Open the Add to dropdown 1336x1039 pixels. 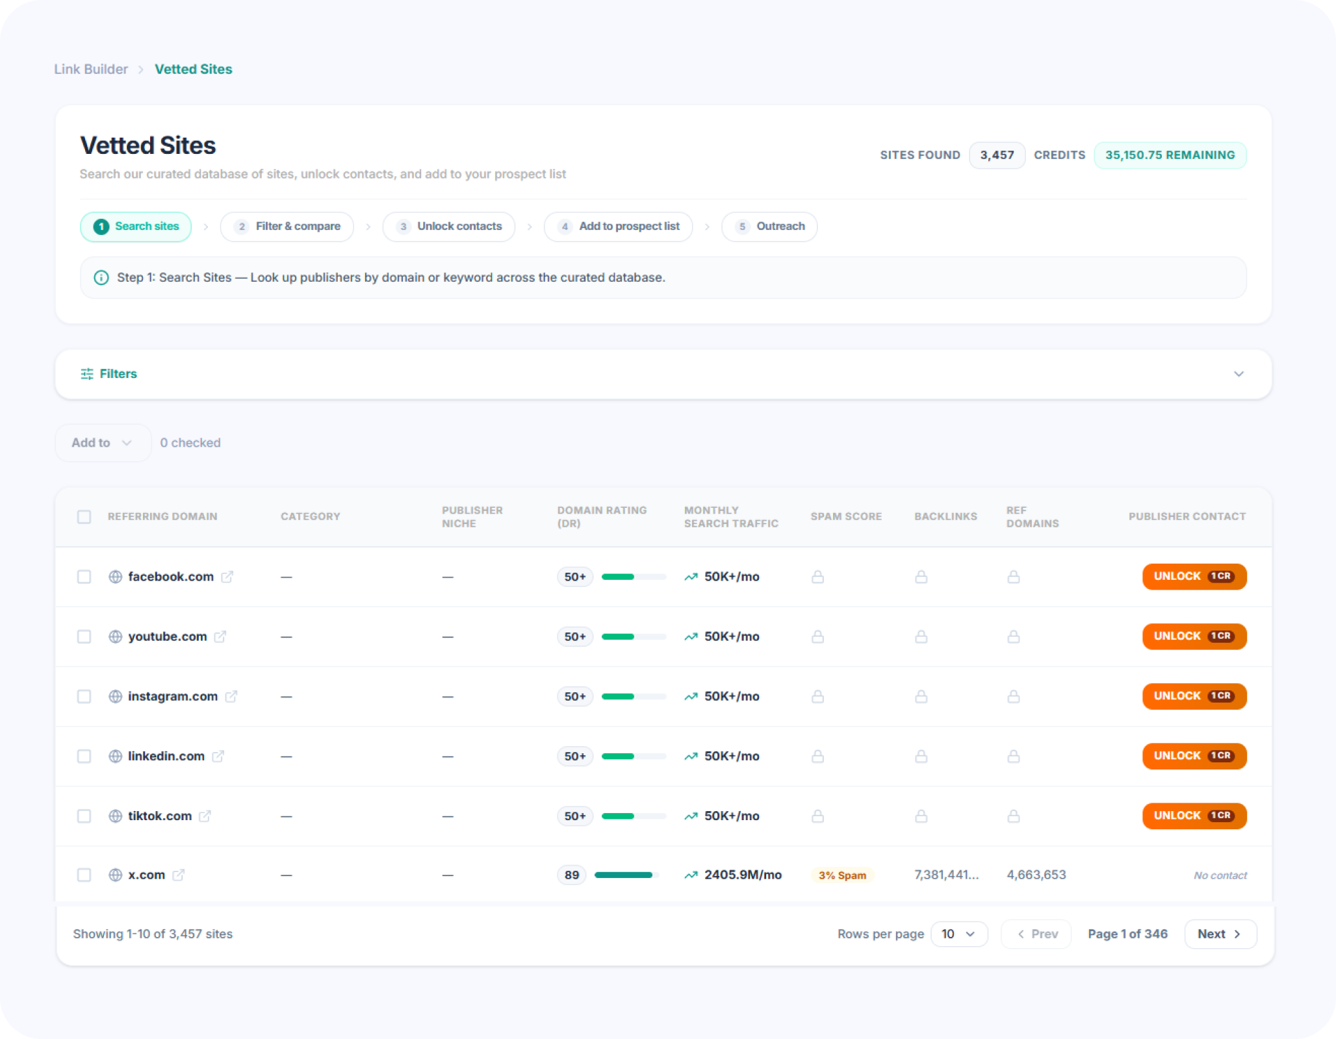[x=103, y=443]
